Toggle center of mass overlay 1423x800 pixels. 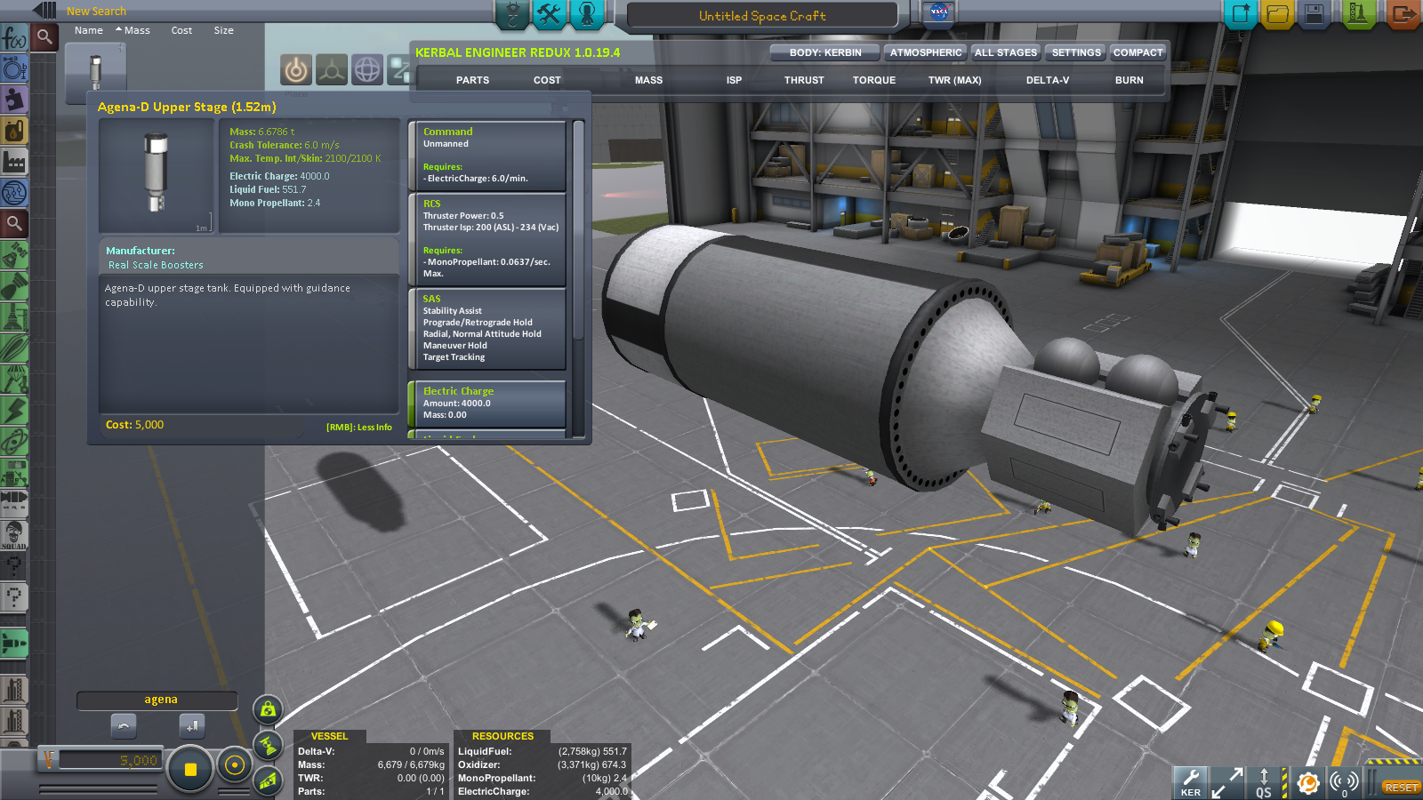point(268,709)
